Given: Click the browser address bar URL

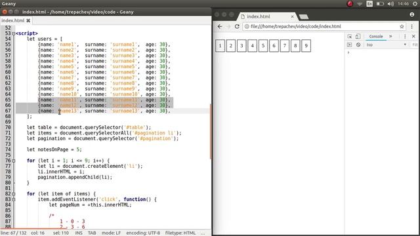Looking at the screenshot, I should pyautogui.click(x=296, y=26).
